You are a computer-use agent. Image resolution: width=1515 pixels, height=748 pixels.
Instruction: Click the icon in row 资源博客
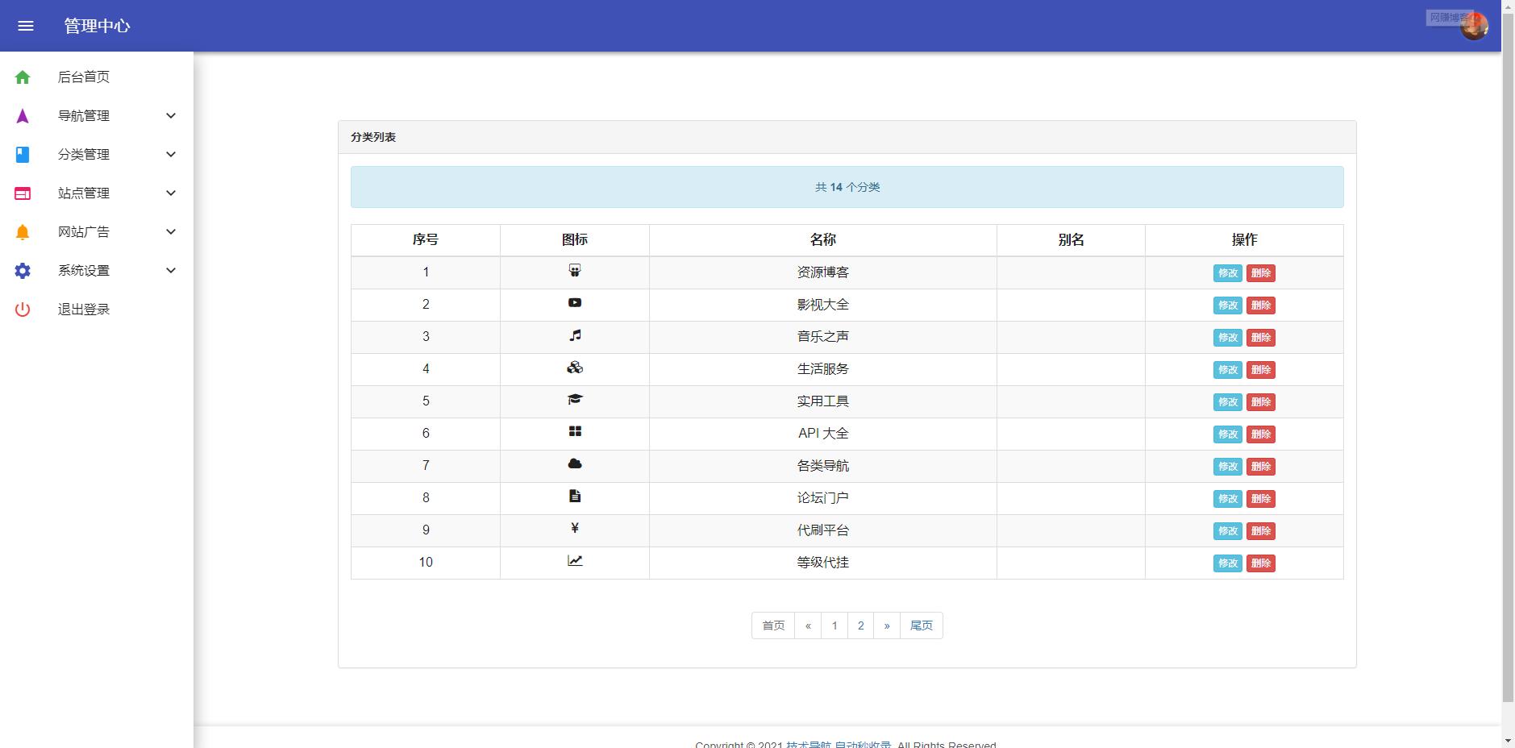(x=575, y=271)
